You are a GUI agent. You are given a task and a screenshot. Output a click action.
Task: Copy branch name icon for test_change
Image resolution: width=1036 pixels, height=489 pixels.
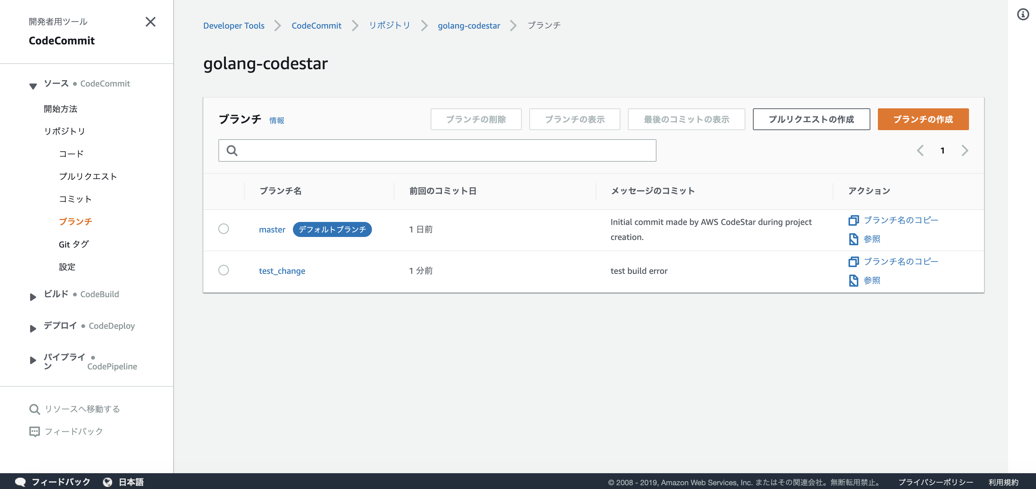pos(853,261)
